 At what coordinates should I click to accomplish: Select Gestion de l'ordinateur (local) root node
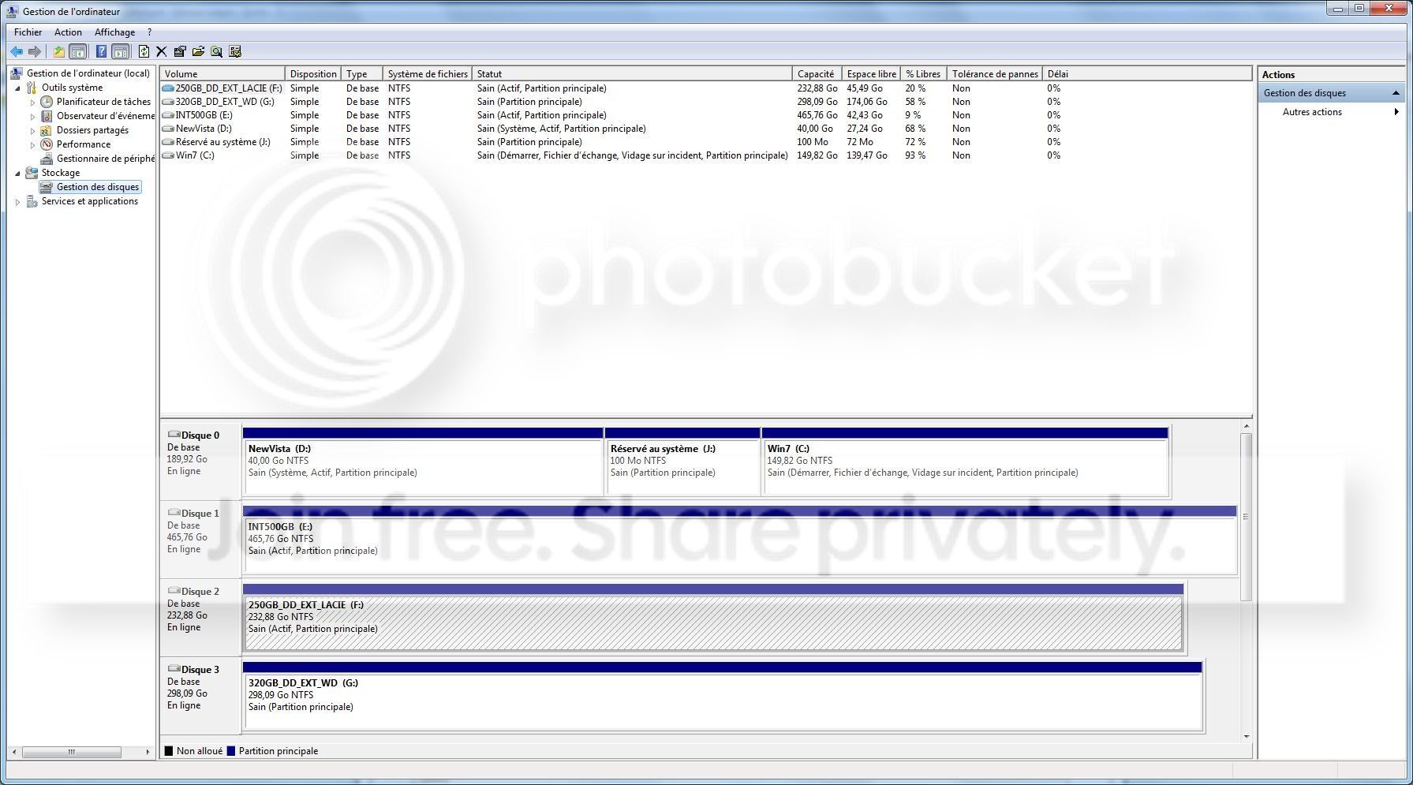click(88, 73)
